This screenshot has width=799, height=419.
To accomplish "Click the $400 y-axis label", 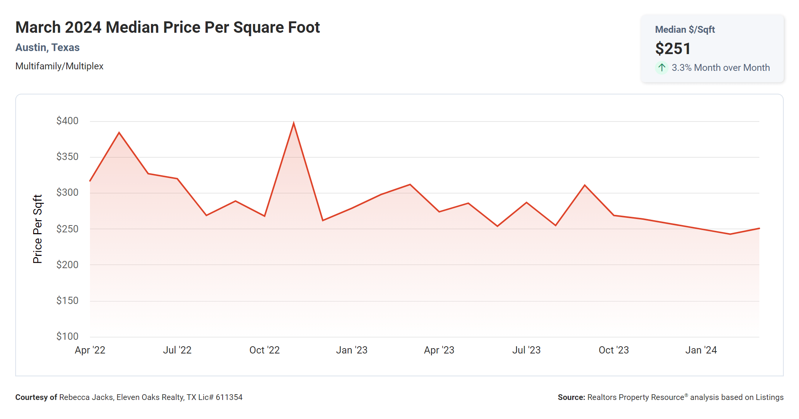I will click(x=67, y=121).
